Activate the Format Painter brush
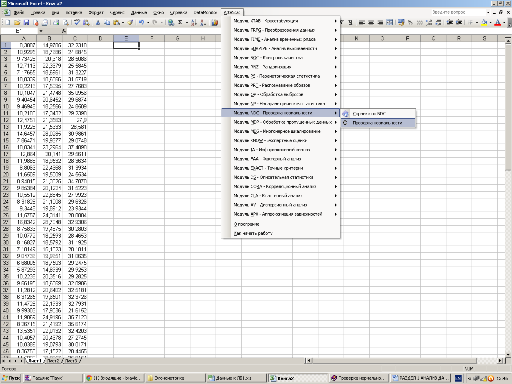 [130, 22]
